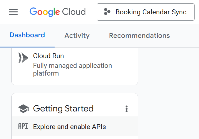Open Getting Started three-dot options menu
This screenshot has width=199, height=139.
pos(126,109)
